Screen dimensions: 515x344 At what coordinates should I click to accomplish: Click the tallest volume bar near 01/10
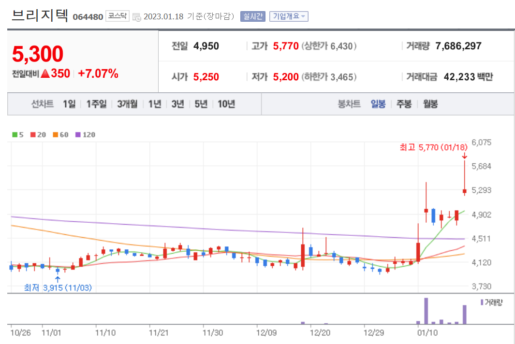point(426,311)
